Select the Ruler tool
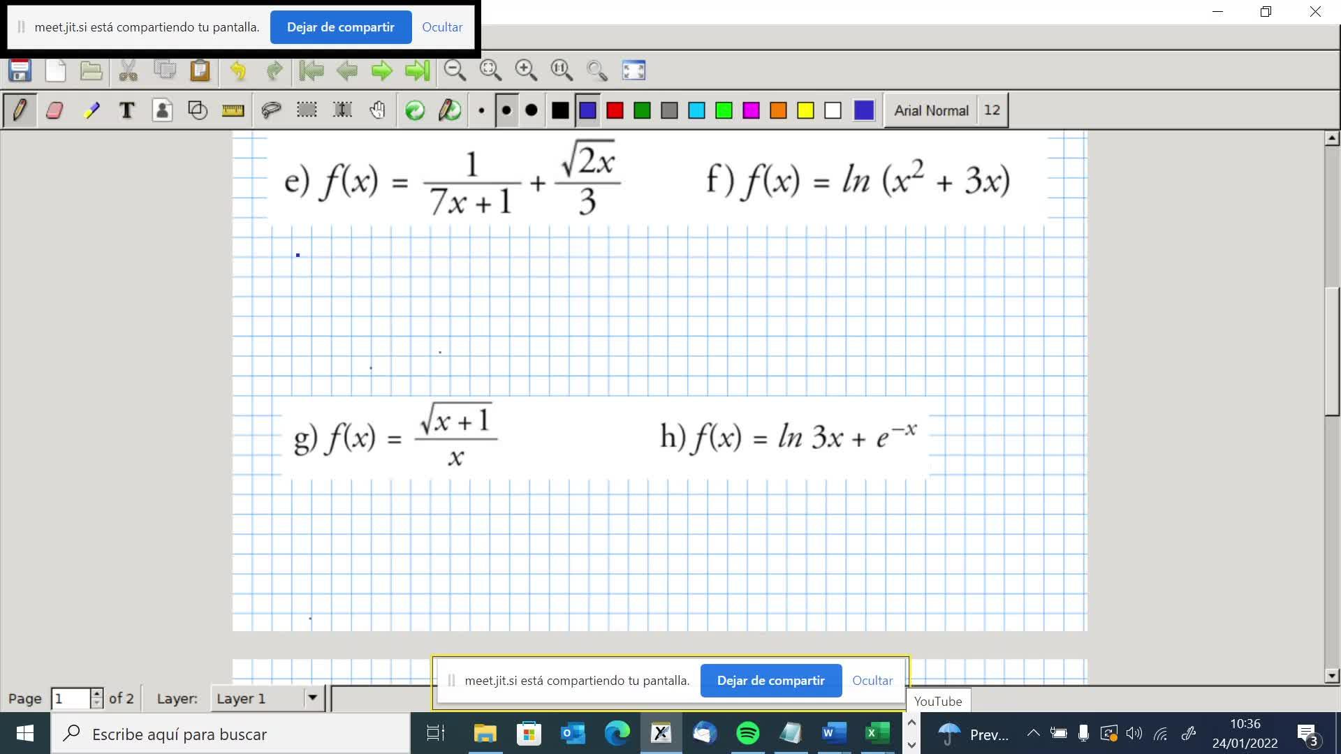The height and width of the screenshot is (754, 1341). [x=233, y=110]
